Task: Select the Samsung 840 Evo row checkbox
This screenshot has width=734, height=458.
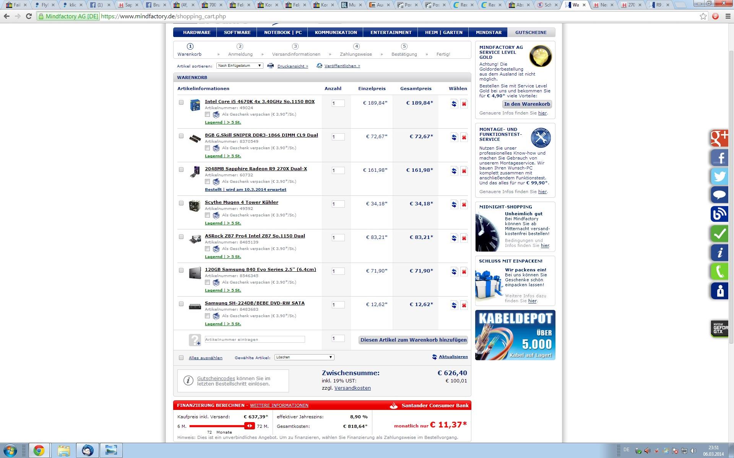Action: point(181,270)
